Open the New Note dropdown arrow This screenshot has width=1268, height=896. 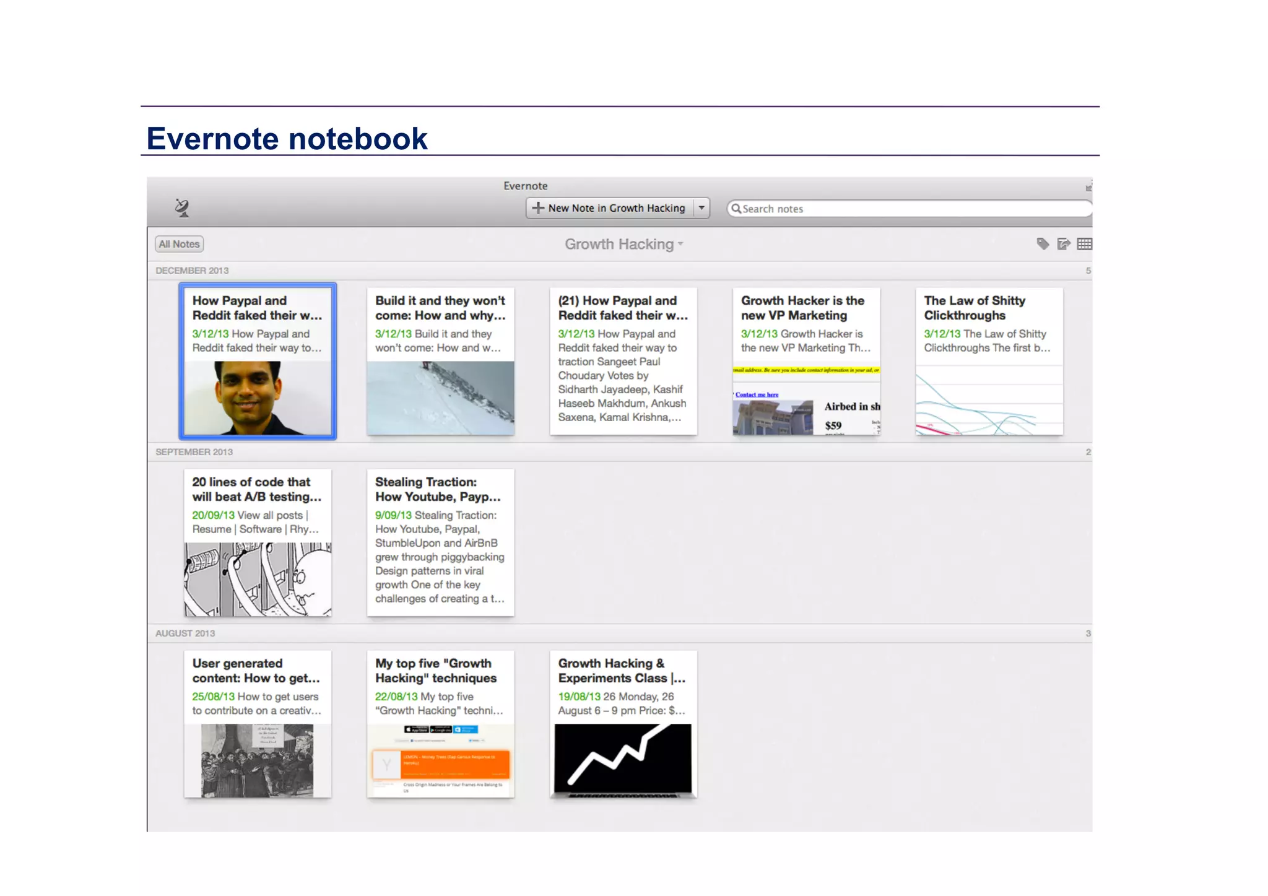[x=701, y=208]
